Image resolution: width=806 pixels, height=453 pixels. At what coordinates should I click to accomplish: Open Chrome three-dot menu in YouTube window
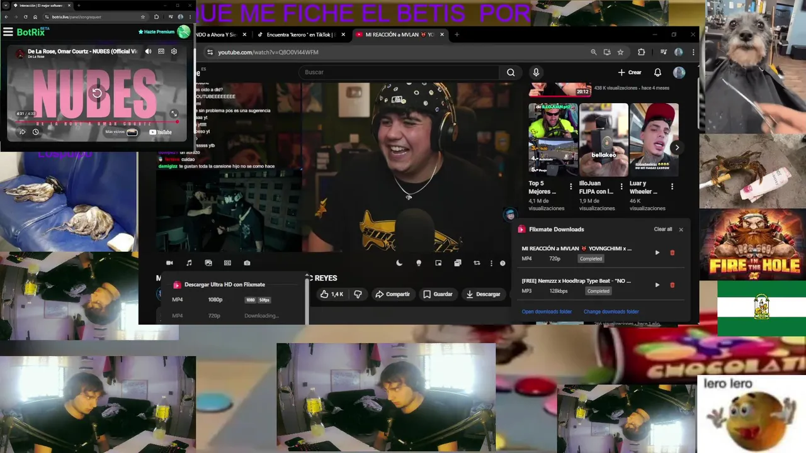693,52
